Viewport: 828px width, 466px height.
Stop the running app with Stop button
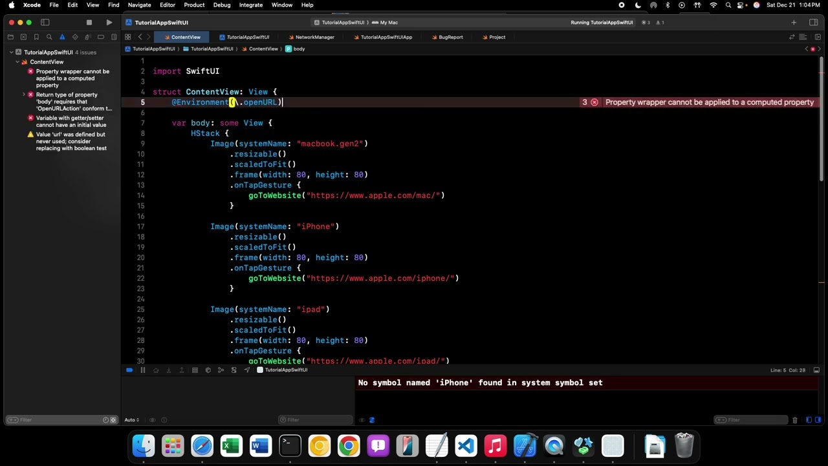pos(89,23)
